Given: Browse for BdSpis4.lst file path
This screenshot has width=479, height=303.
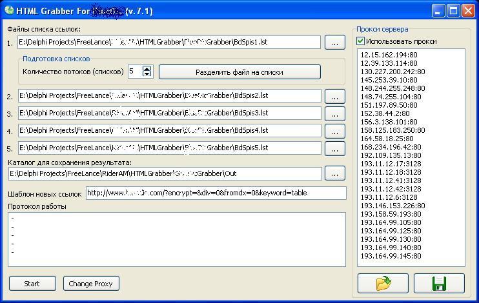Looking at the screenshot, I should 334,131.
